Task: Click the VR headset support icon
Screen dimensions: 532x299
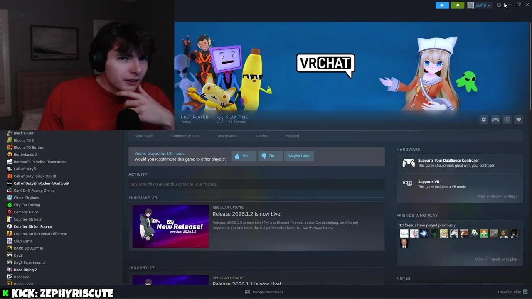Action: click(407, 183)
